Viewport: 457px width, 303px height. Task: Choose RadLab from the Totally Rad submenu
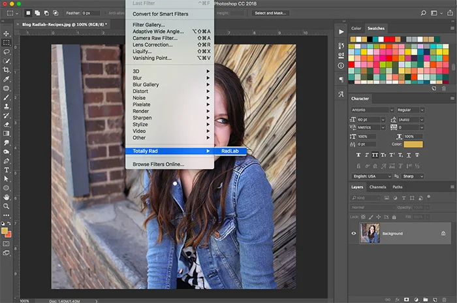click(x=230, y=151)
